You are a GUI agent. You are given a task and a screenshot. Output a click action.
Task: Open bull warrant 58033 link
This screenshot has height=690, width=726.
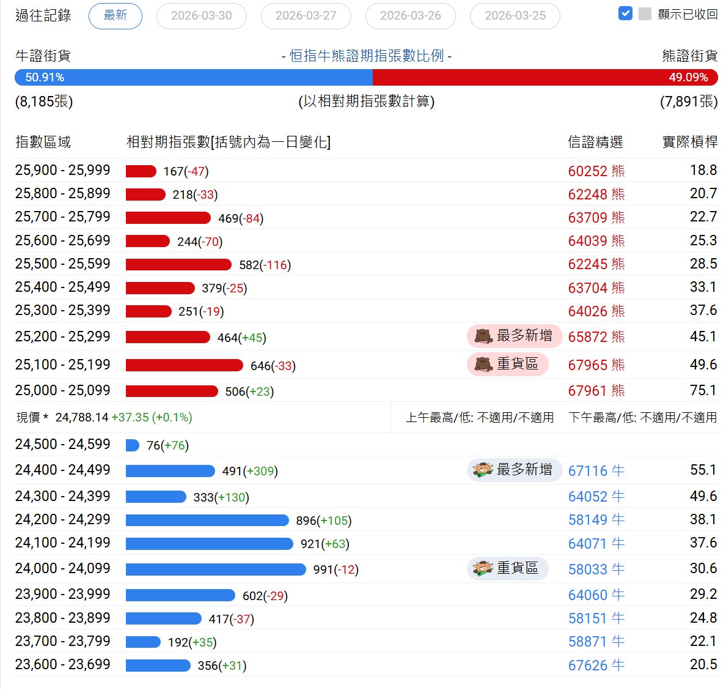coord(587,569)
